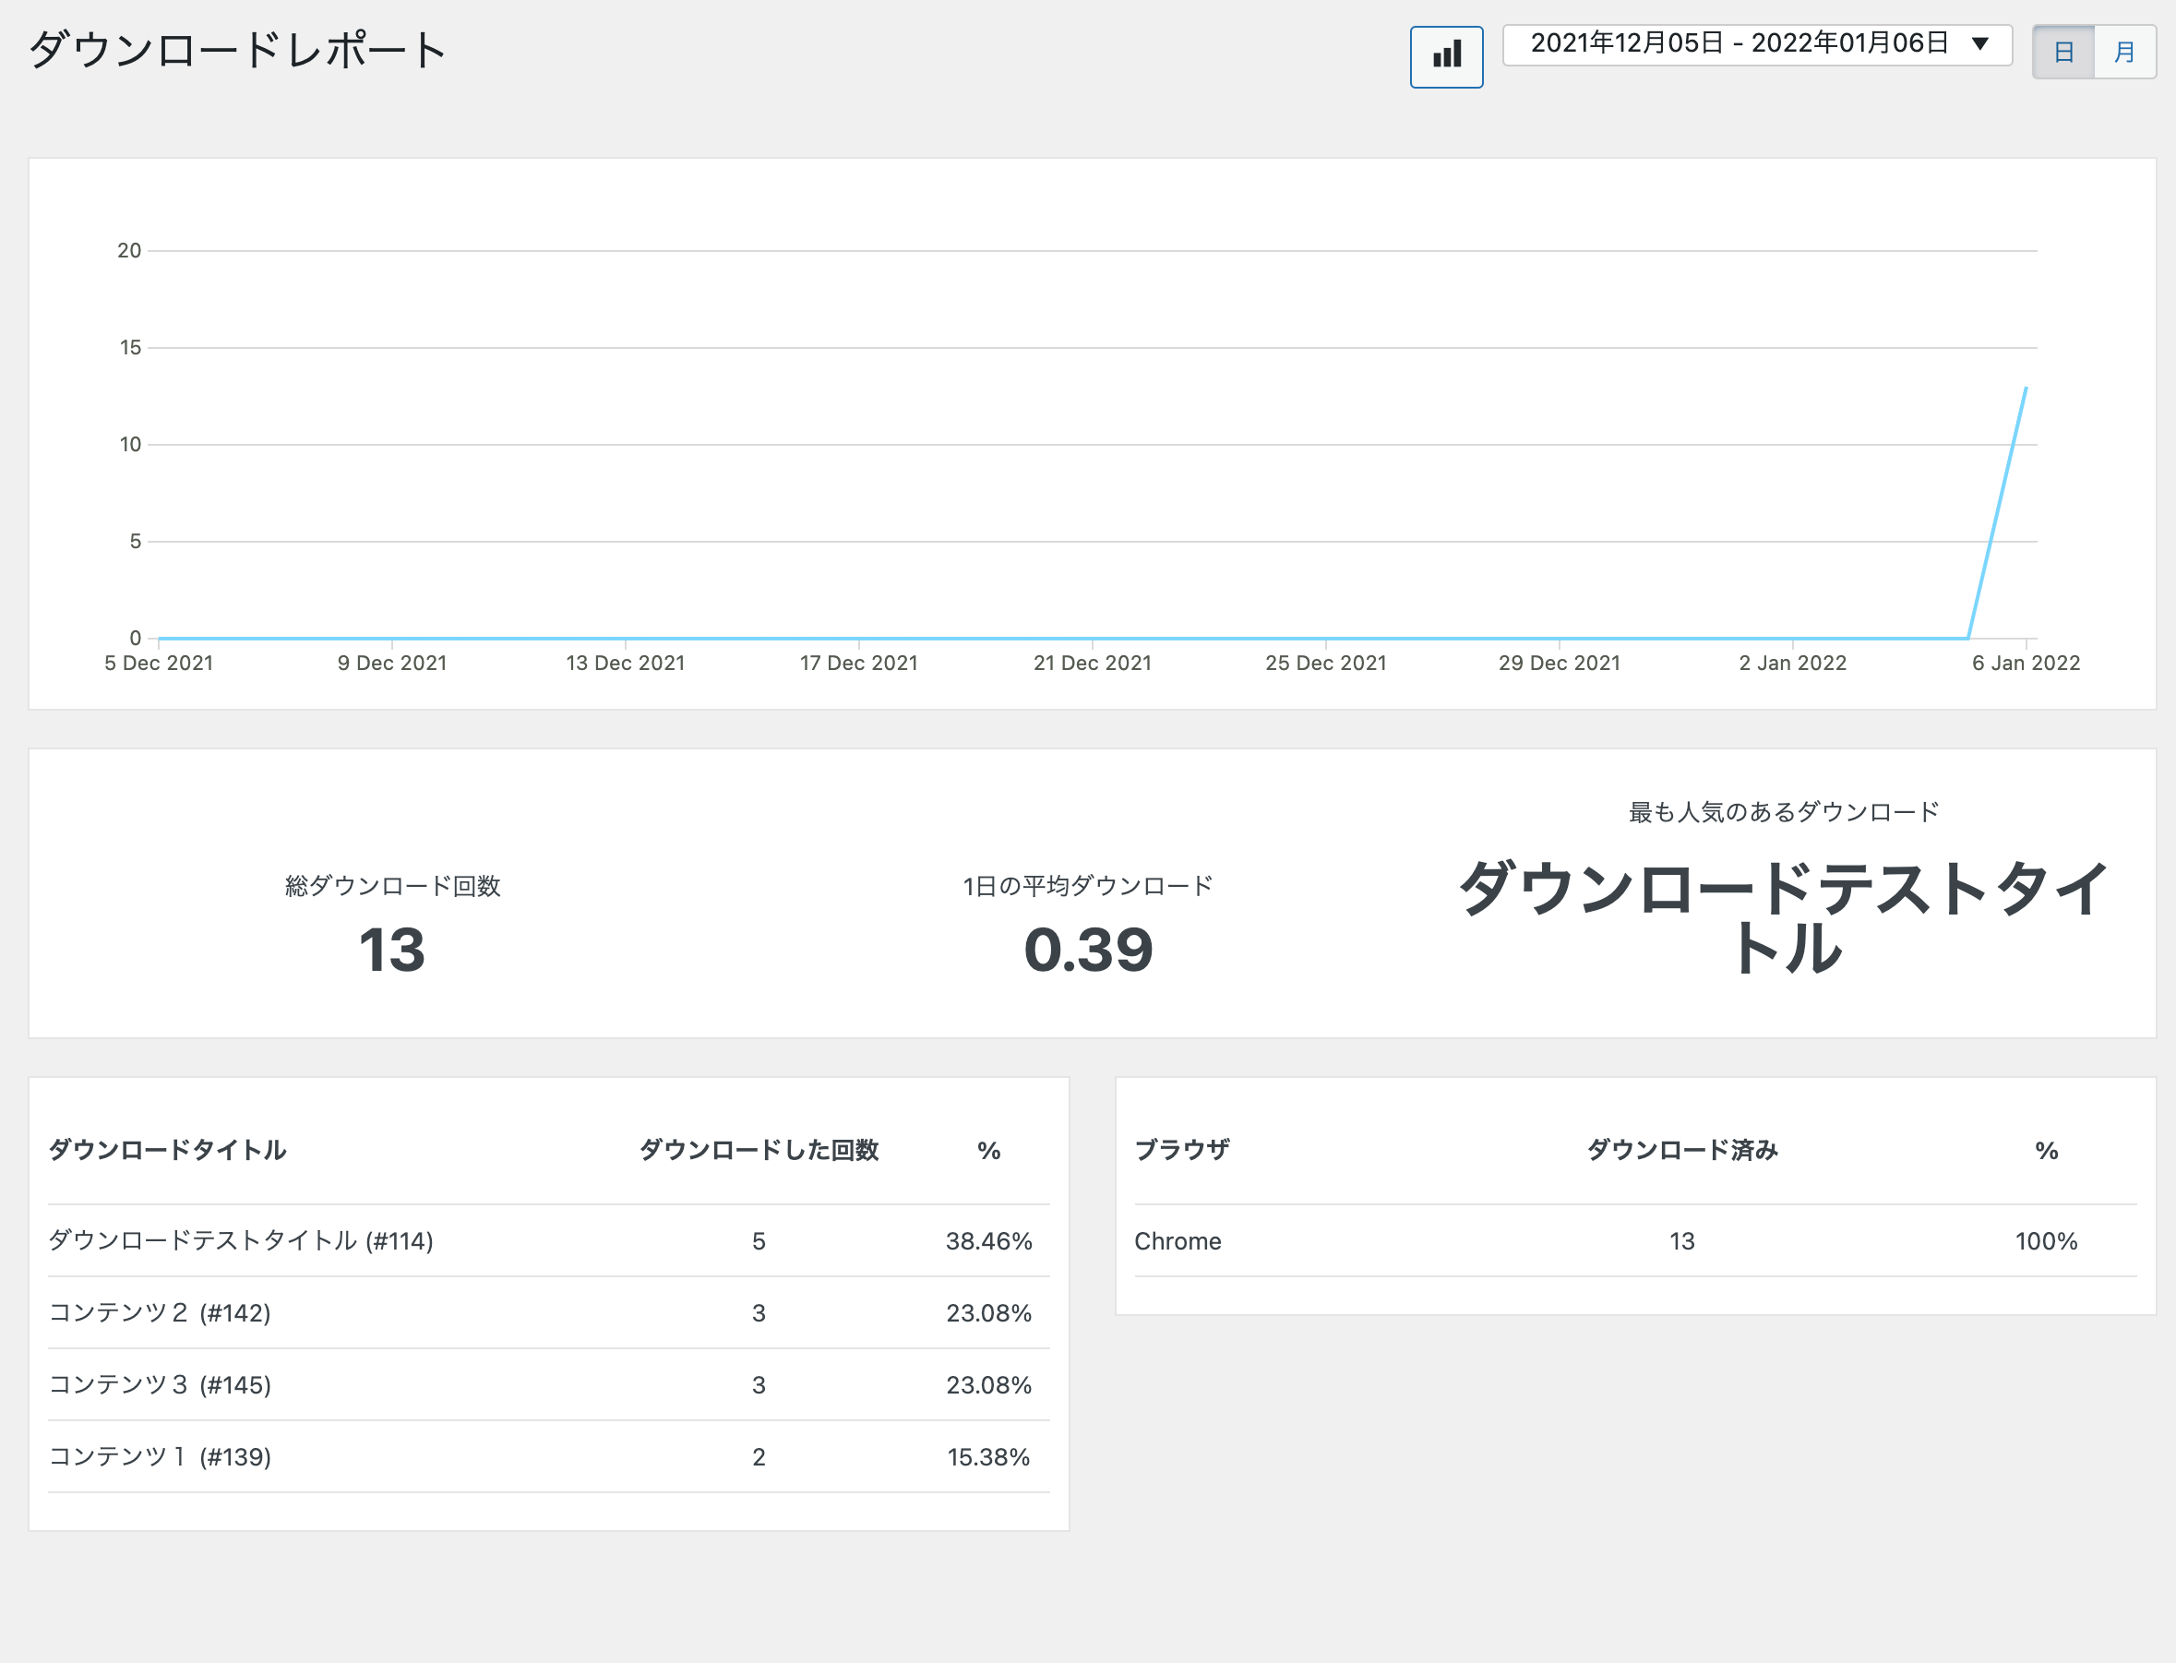Click the 15.38% cell
2176x1663 pixels.
988,1457
